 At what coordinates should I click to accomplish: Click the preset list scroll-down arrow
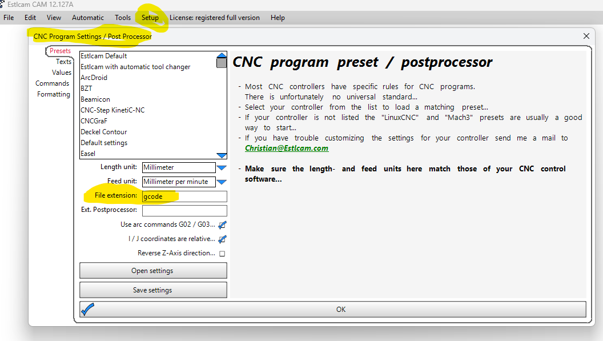[222, 155]
